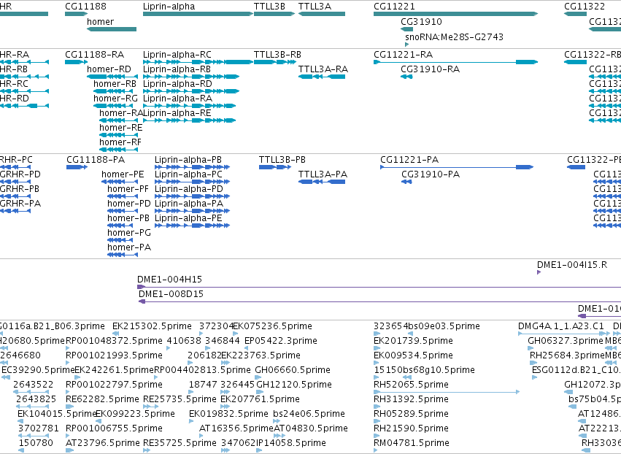Image resolution: width=621 pixels, height=454 pixels.
Task: Select the CG31910-RA transcript label
Action: (x=431, y=69)
